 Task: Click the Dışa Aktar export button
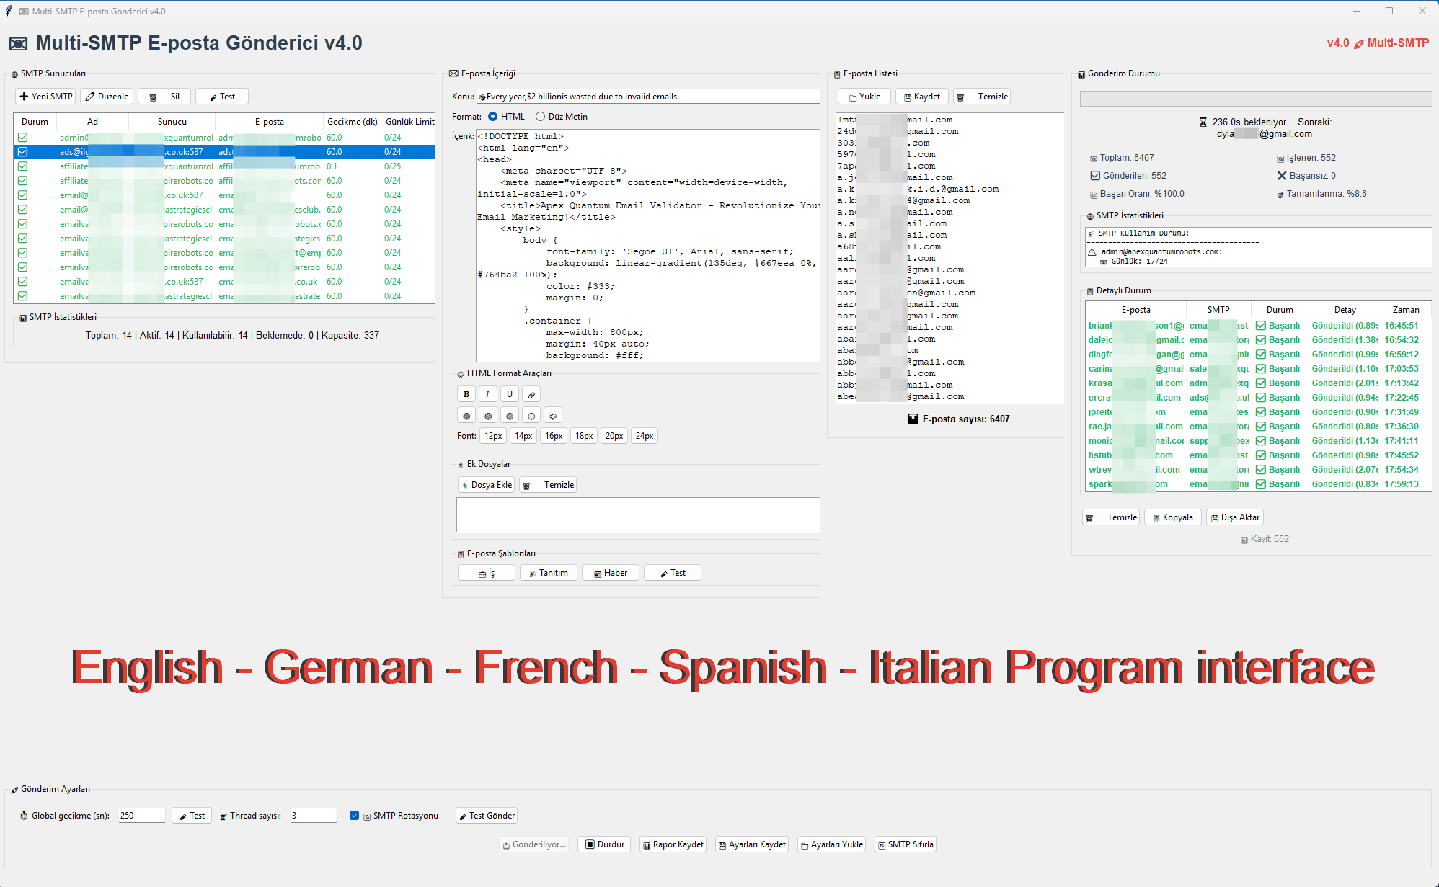[1234, 517]
